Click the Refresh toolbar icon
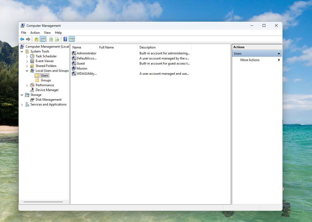The height and width of the screenshot is (222, 312). pyautogui.click(x=51, y=39)
